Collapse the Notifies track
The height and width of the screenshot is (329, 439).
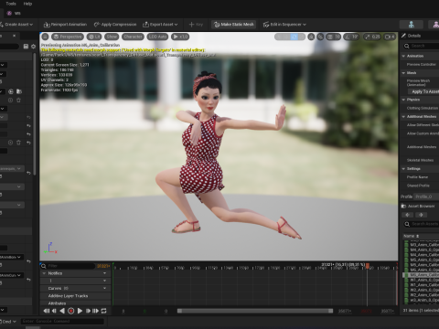44,273
